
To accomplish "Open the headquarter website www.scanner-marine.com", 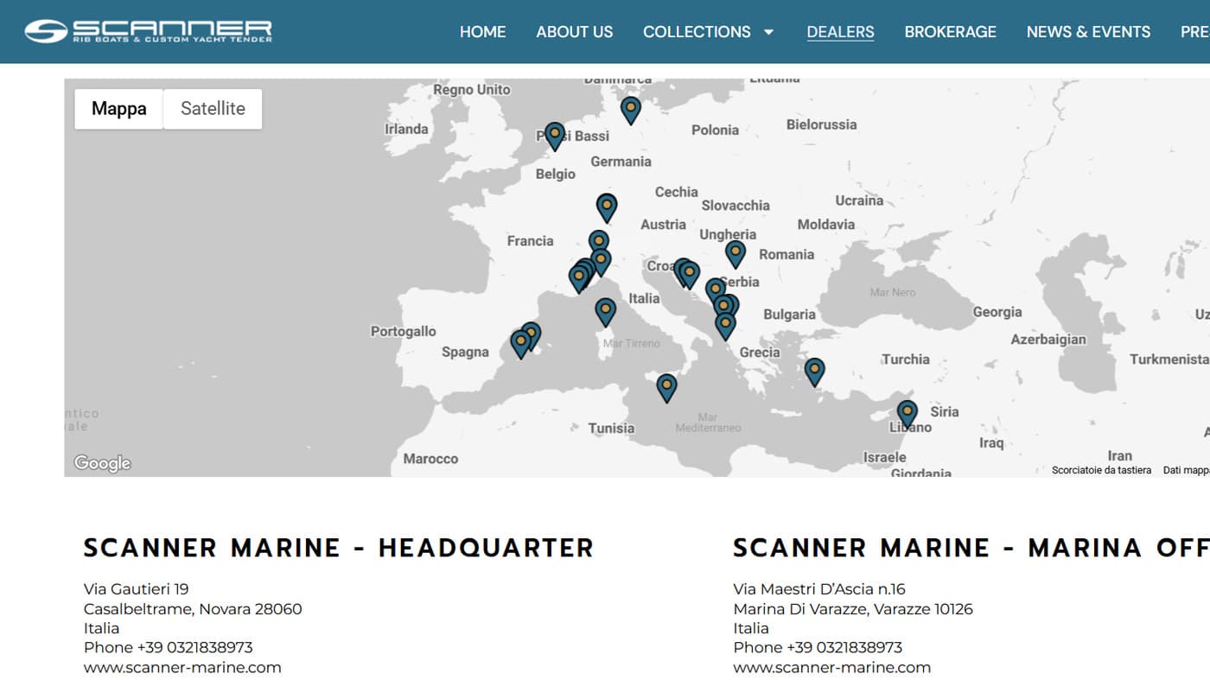I will 181,667.
